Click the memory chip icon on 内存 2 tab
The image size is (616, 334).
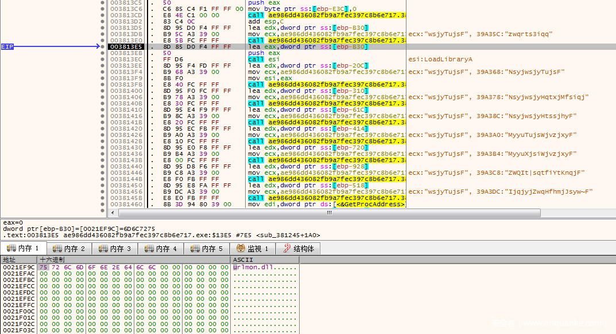57,249
